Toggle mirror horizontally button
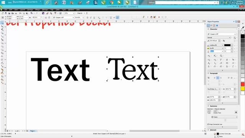This screenshot has height=138, width=245. (46, 18)
